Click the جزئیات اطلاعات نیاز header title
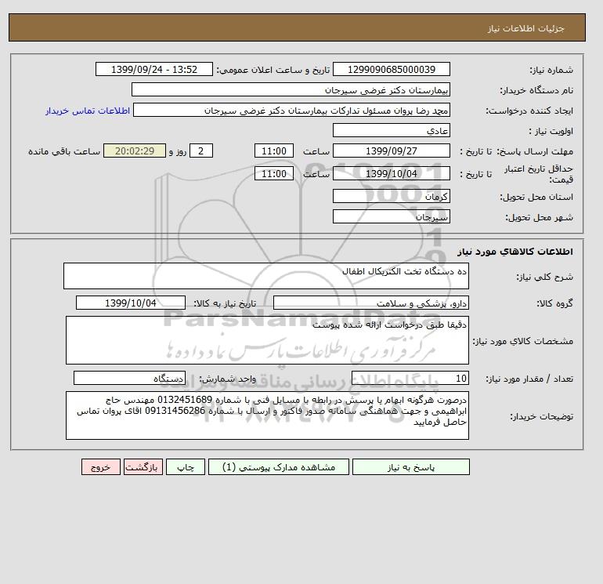603x584 pixels. [525, 28]
